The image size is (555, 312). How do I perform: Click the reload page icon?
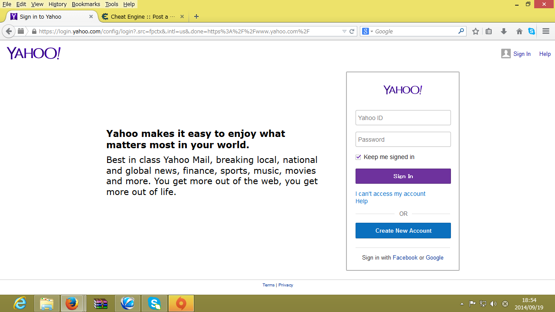click(352, 31)
